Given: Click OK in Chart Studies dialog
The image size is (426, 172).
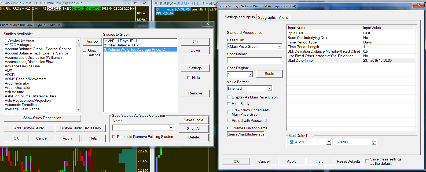Looking at the screenshot, I should [x=16, y=138].
